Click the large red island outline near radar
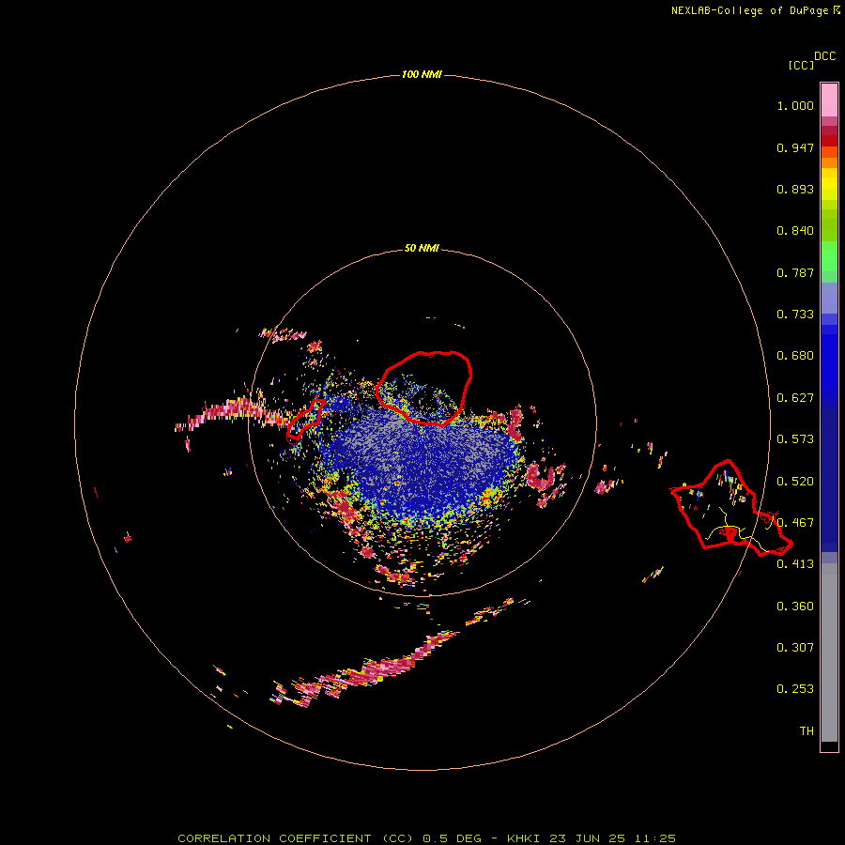This screenshot has height=845, width=845. tap(424, 388)
